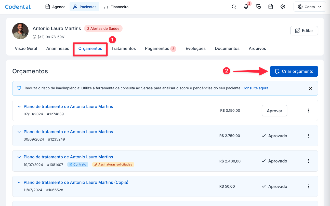The height and width of the screenshot is (206, 330).
Task: Open the search magnifier icon
Action: (234, 7)
